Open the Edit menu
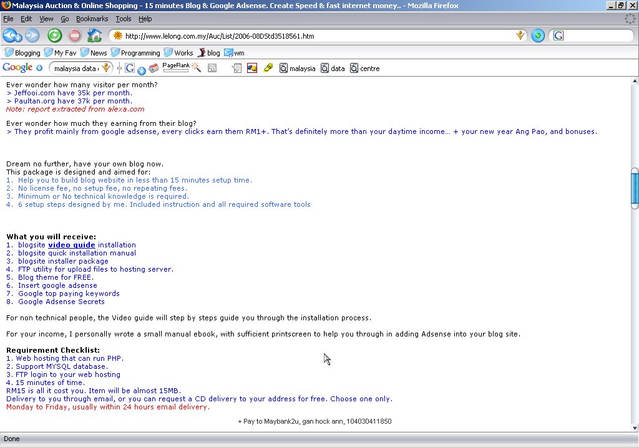Viewport: 639px width, 448px height. 26,19
